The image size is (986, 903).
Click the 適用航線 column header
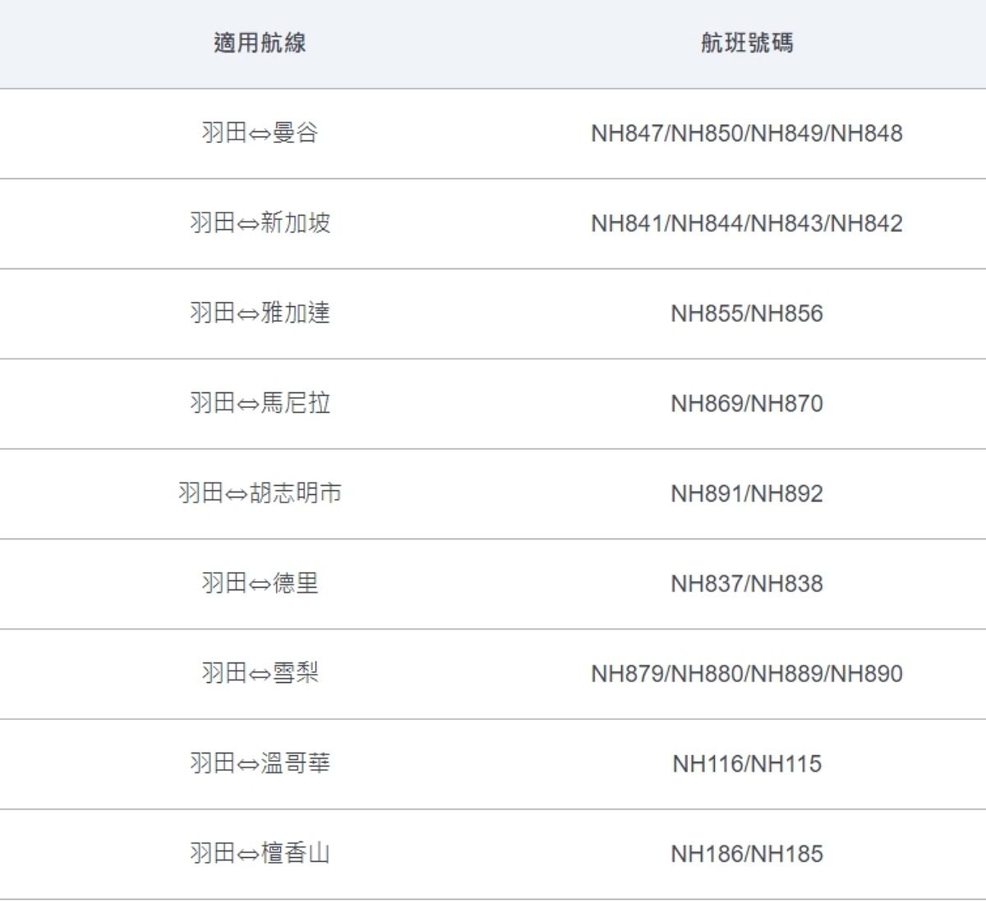260,44
